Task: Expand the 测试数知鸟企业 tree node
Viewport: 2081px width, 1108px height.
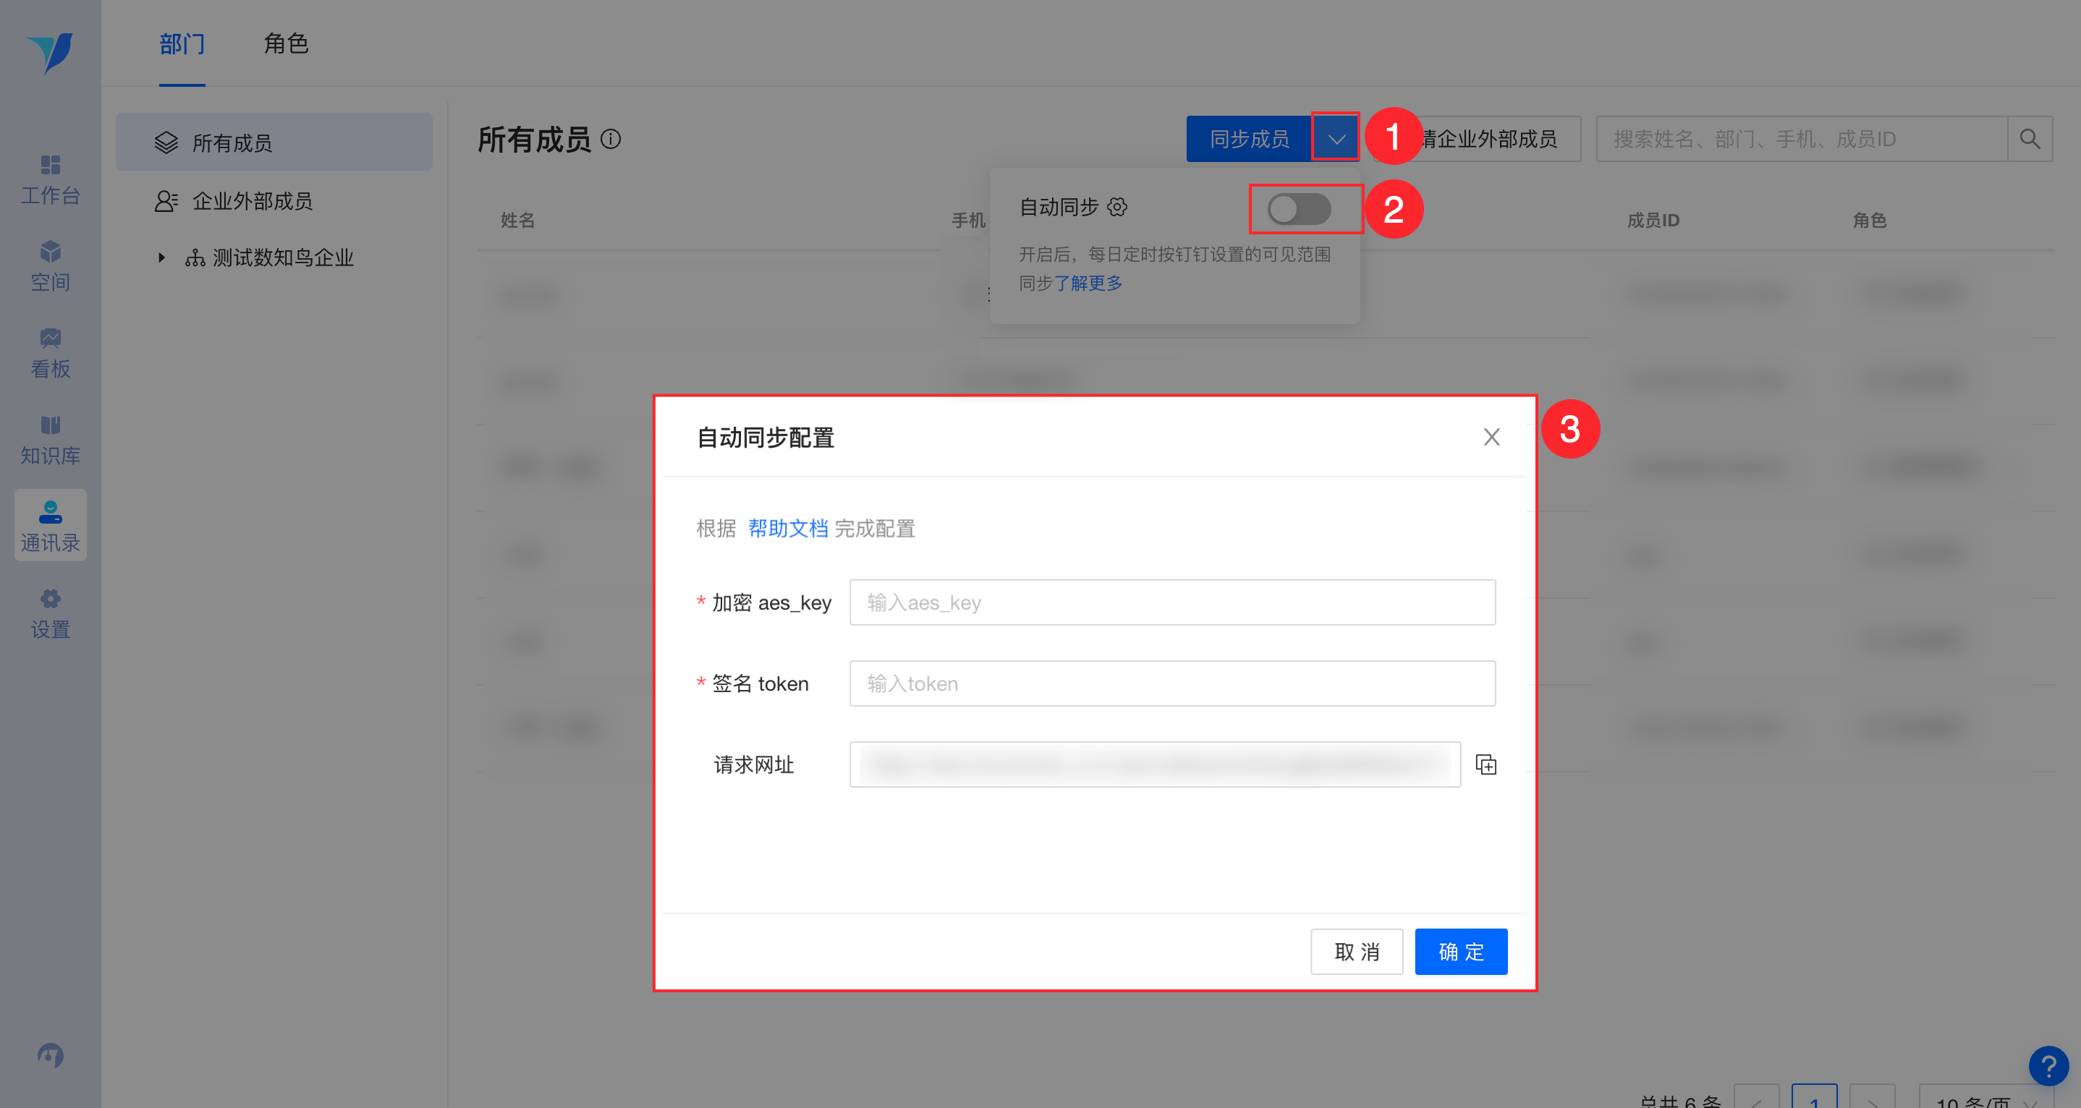Action: point(161,257)
